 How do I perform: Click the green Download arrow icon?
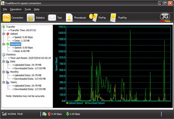(x=8, y=44)
